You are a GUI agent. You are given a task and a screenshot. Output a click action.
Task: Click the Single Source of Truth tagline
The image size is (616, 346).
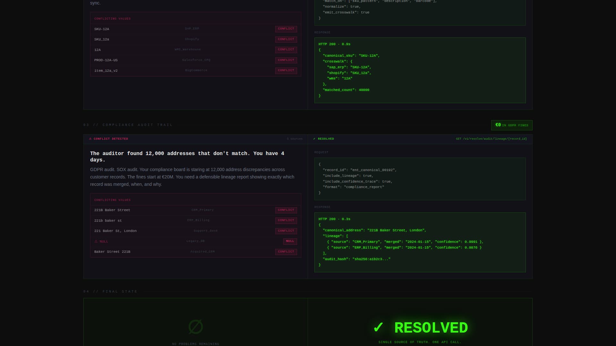coord(420,342)
